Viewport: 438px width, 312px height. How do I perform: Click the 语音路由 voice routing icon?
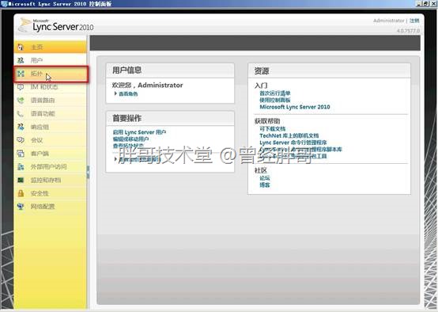[21, 101]
